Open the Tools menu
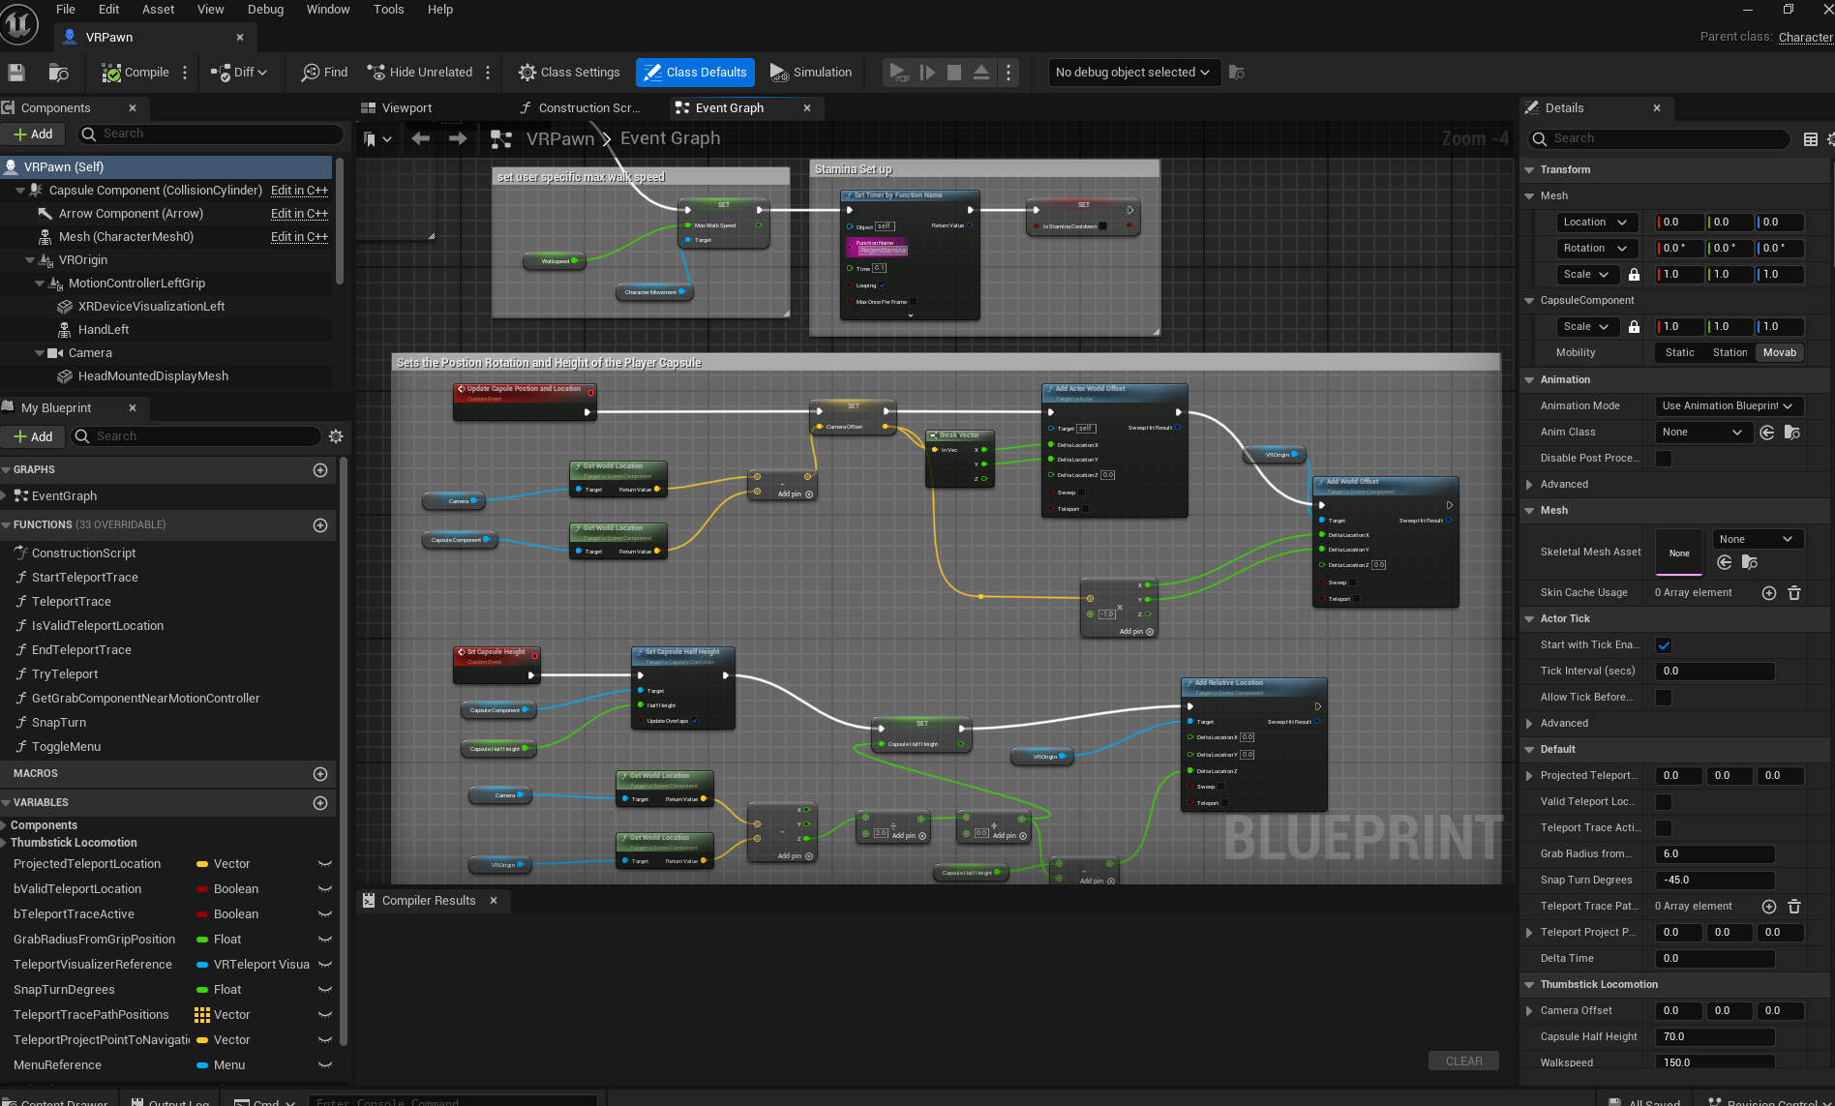The width and height of the screenshot is (1835, 1106). [388, 10]
